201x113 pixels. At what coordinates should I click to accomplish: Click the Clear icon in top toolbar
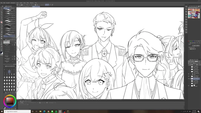click(x=32, y=5)
